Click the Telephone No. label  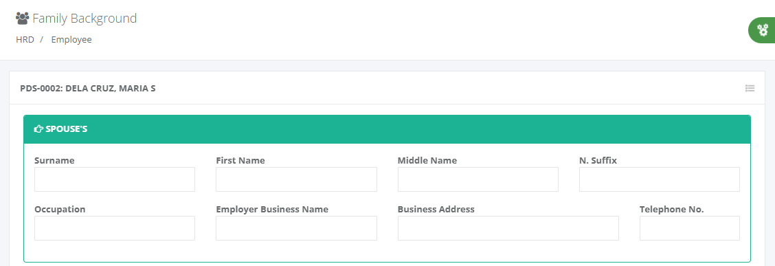pyautogui.click(x=671, y=209)
